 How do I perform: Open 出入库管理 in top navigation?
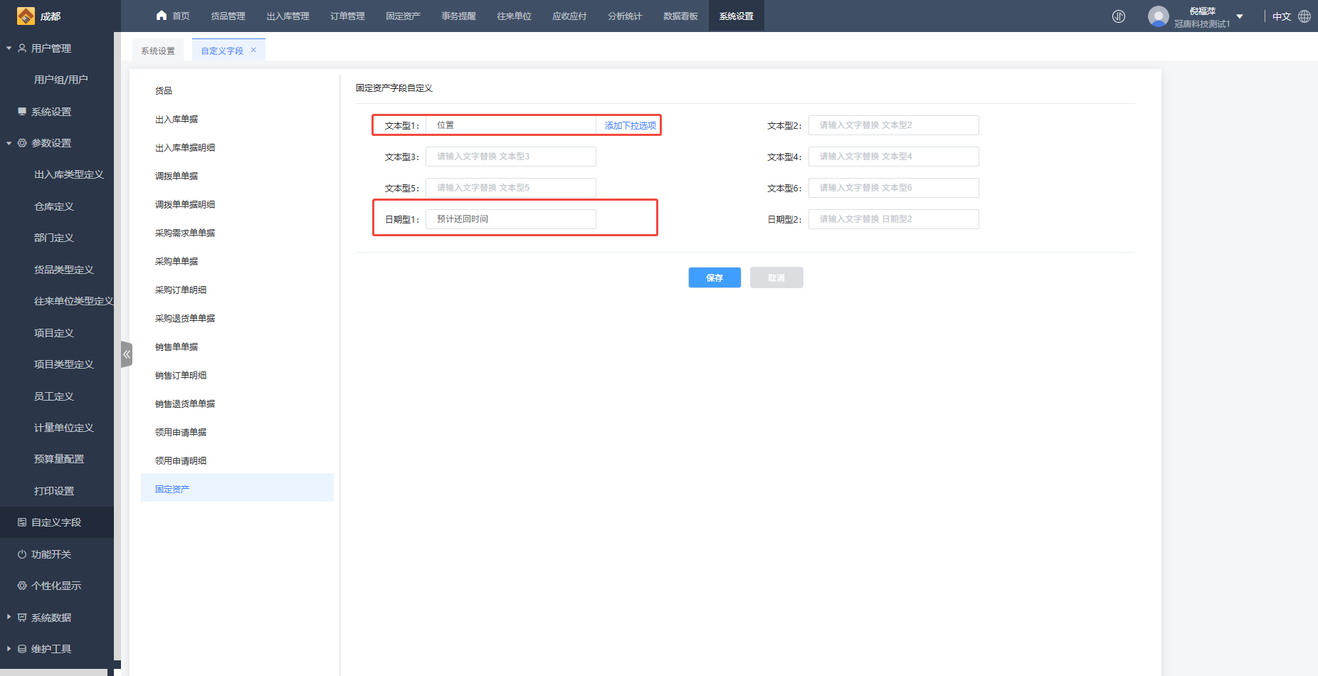point(288,16)
